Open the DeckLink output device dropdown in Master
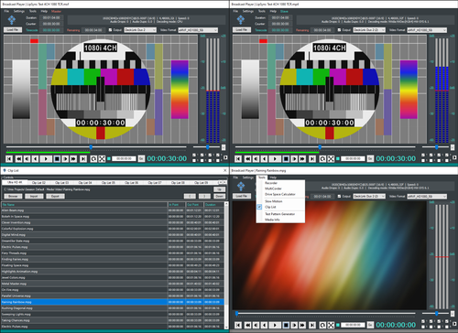458x333 pixels. 140,30
